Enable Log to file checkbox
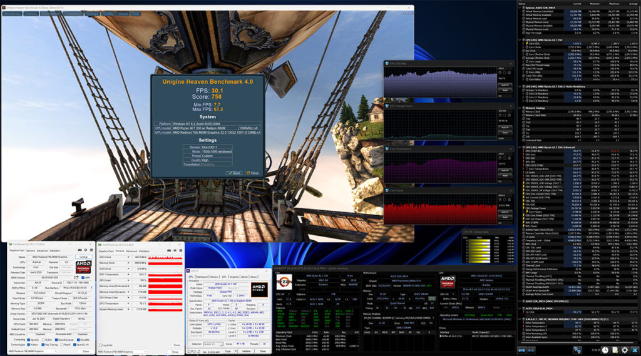Screen dimensions: 641x356 coord(100,345)
